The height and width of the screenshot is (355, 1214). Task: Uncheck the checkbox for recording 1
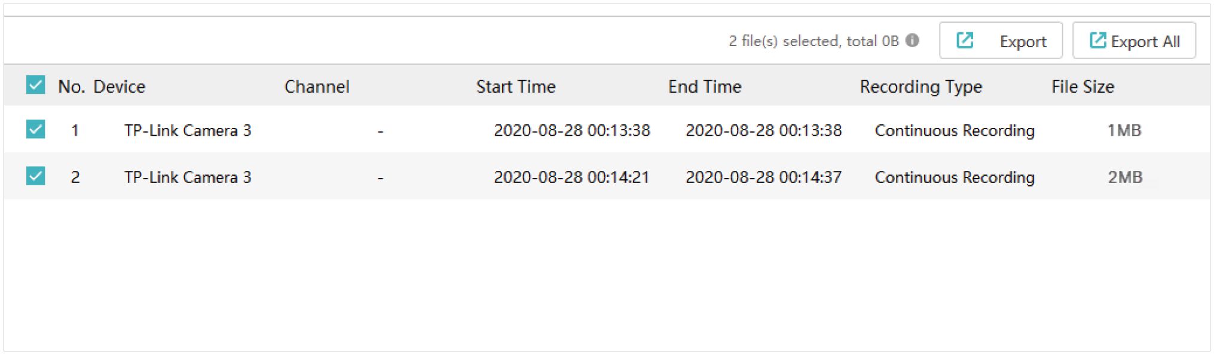36,129
